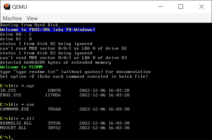Select the MSVCRT.DLL file name
Image resolution: width=212 pixels, height=140 pixels.
tap(13, 128)
